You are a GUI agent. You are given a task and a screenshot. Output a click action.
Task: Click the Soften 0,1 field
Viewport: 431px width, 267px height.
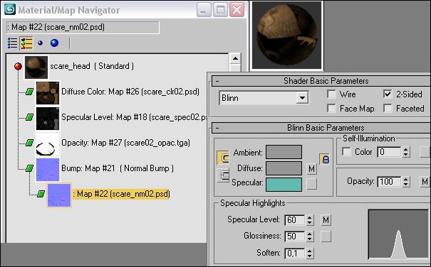click(295, 253)
